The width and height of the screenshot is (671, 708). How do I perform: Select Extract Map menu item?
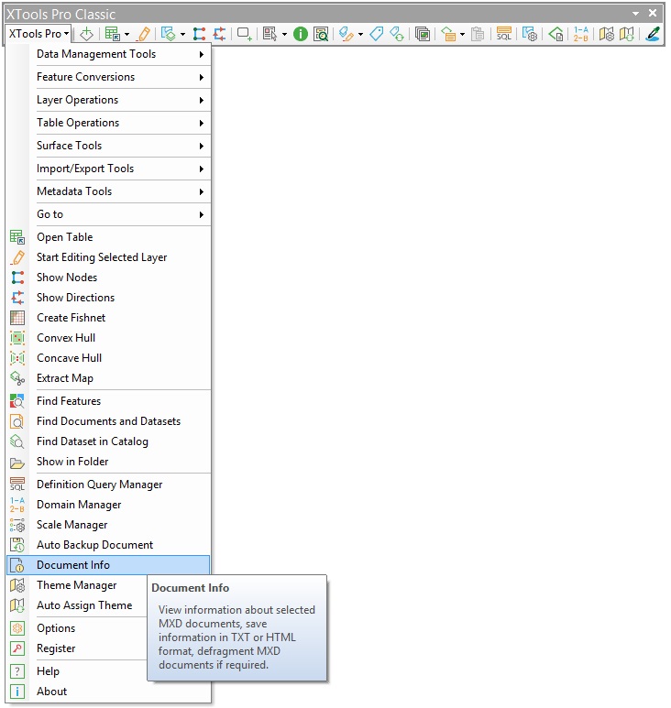pyautogui.click(x=108, y=378)
